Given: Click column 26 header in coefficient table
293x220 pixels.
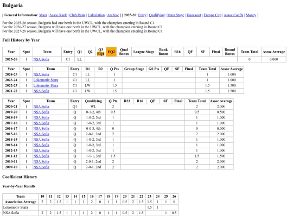Looking at the screenshot, I should 174,197.
